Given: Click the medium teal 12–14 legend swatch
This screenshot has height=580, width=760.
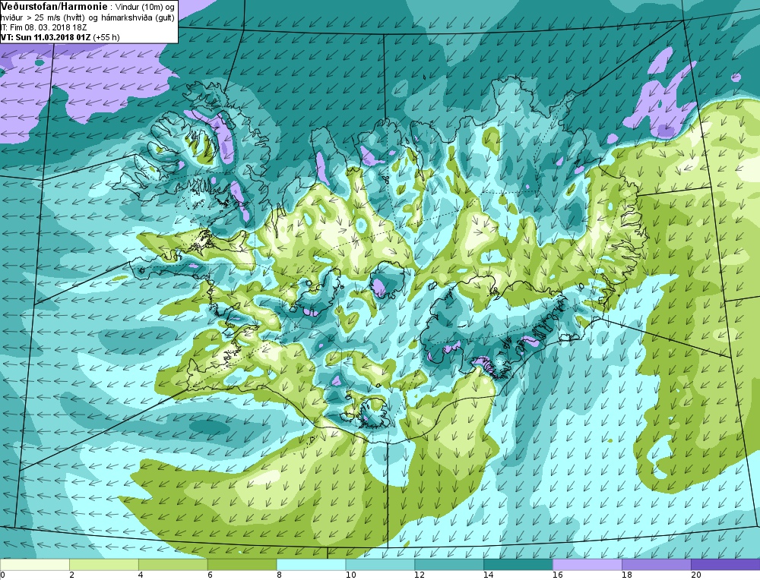Looking at the screenshot, I should (x=449, y=565).
